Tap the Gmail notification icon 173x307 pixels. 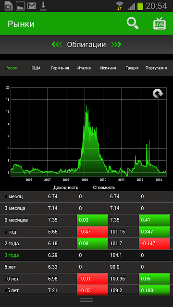point(32,6)
